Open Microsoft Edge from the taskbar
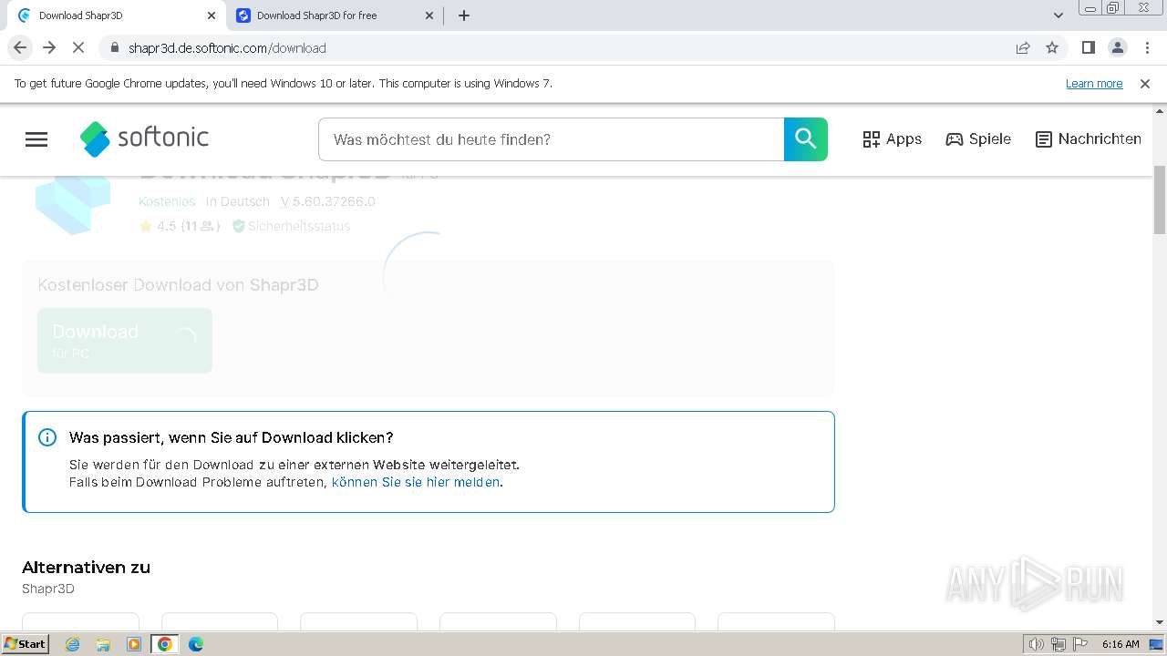The height and width of the screenshot is (656, 1167). point(196,644)
